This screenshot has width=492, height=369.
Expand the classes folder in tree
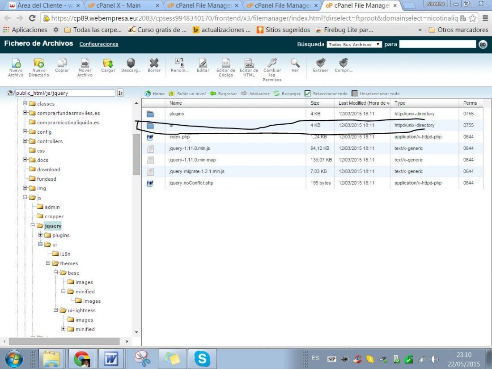tap(25, 103)
